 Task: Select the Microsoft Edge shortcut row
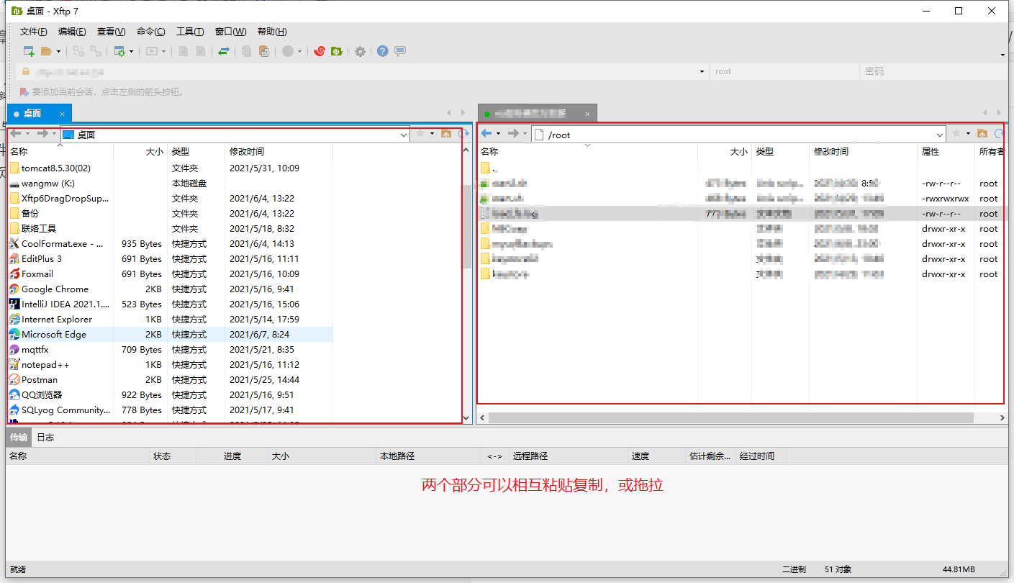pos(170,335)
